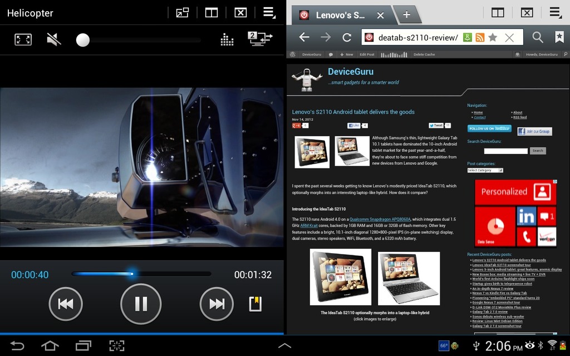Take a screen capture from the navigation bar
This screenshot has height=356, width=570.
(x=117, y=345)
